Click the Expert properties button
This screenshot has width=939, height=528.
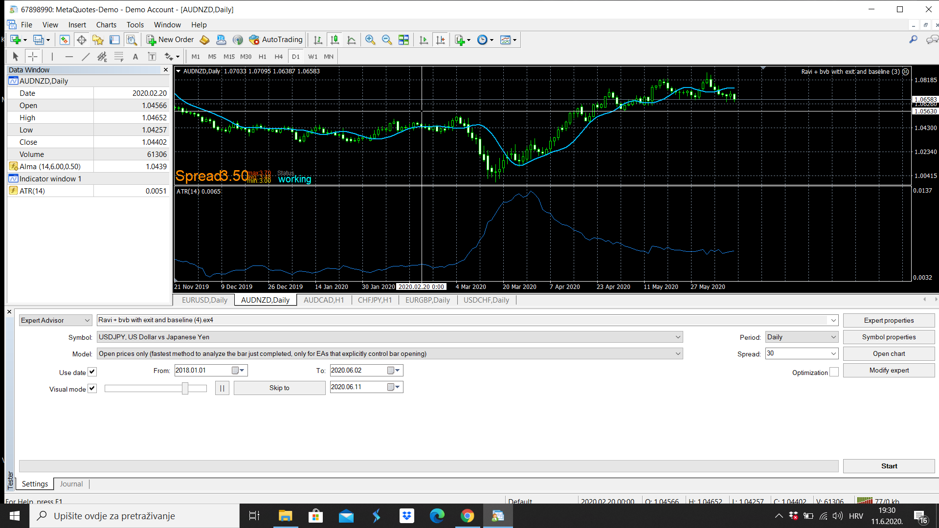(889, 320)
